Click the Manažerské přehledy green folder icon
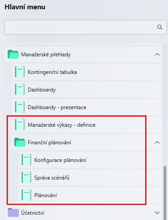Viewport: 168px width, 220px height. (13, 54)
